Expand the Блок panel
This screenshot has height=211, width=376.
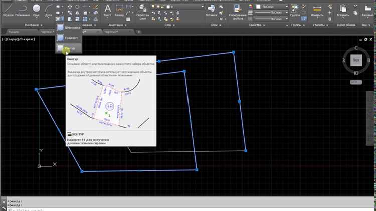216,25
